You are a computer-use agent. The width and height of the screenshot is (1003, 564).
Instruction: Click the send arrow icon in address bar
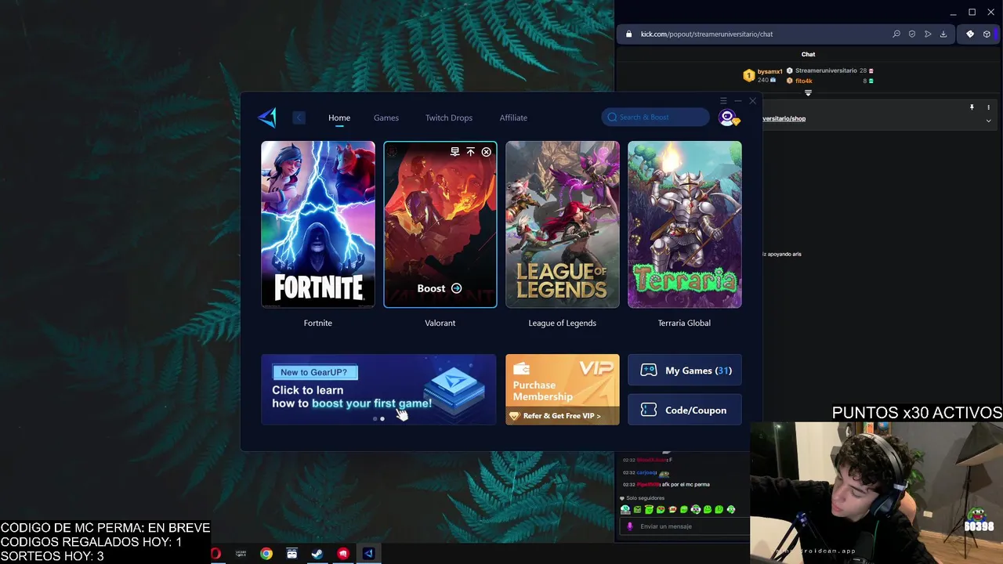tap(928, 34)
